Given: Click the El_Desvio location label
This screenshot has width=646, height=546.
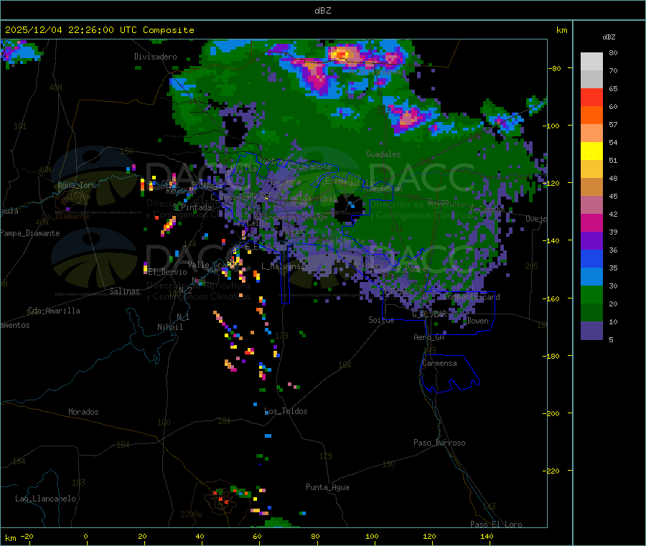Looking at the screenshot, I should [168, 272].
